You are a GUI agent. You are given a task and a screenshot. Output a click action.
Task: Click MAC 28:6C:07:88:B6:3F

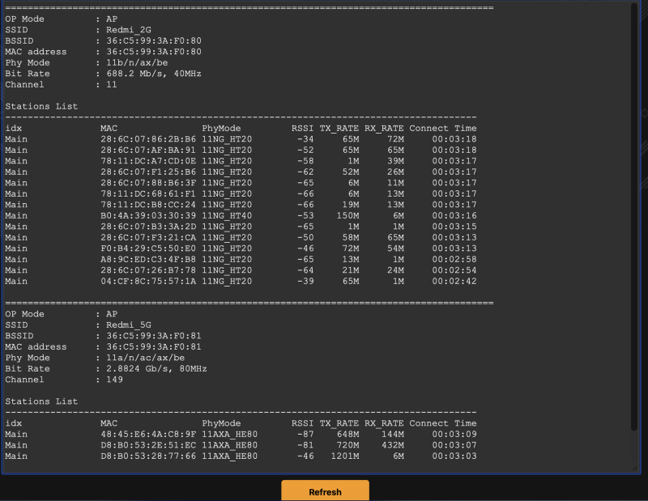tap(148, 183)
